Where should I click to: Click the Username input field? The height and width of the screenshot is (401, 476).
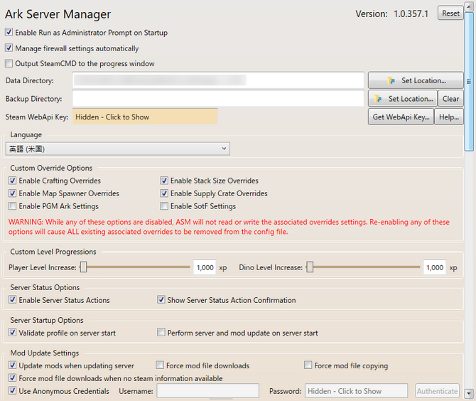[208, 390]
